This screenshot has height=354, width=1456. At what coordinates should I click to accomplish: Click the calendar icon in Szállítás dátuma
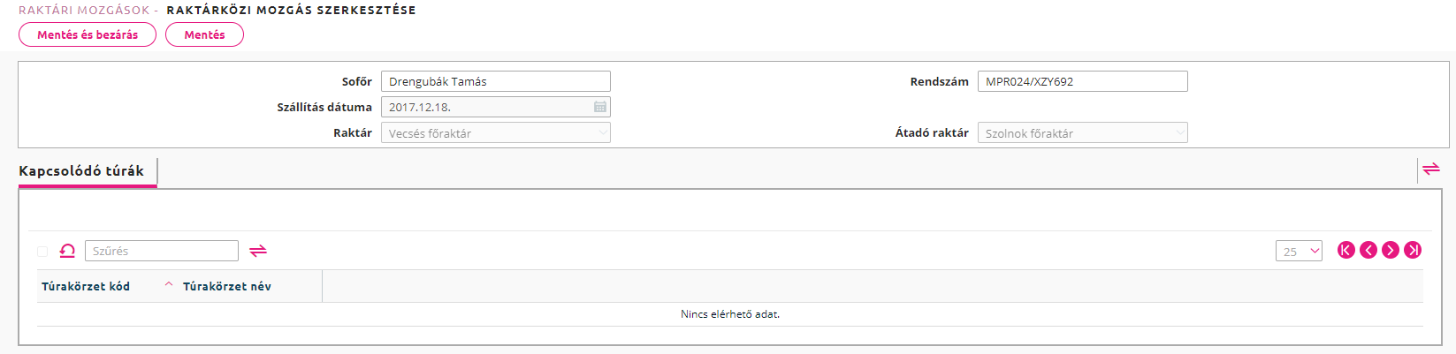[x=600, y=107]
